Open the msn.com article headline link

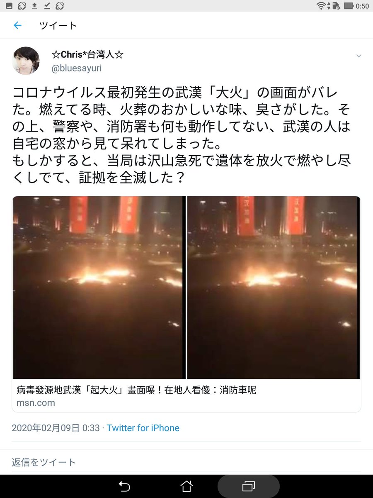point(136,390)
